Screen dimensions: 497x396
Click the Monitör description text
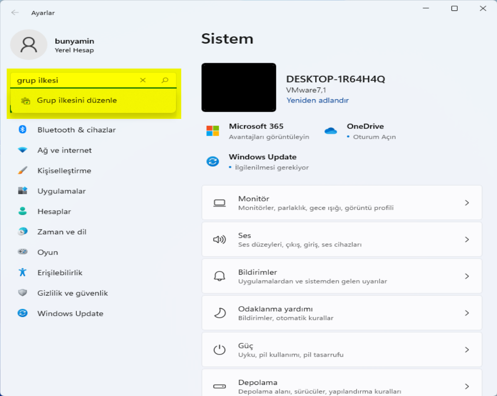tap(316, 208)
